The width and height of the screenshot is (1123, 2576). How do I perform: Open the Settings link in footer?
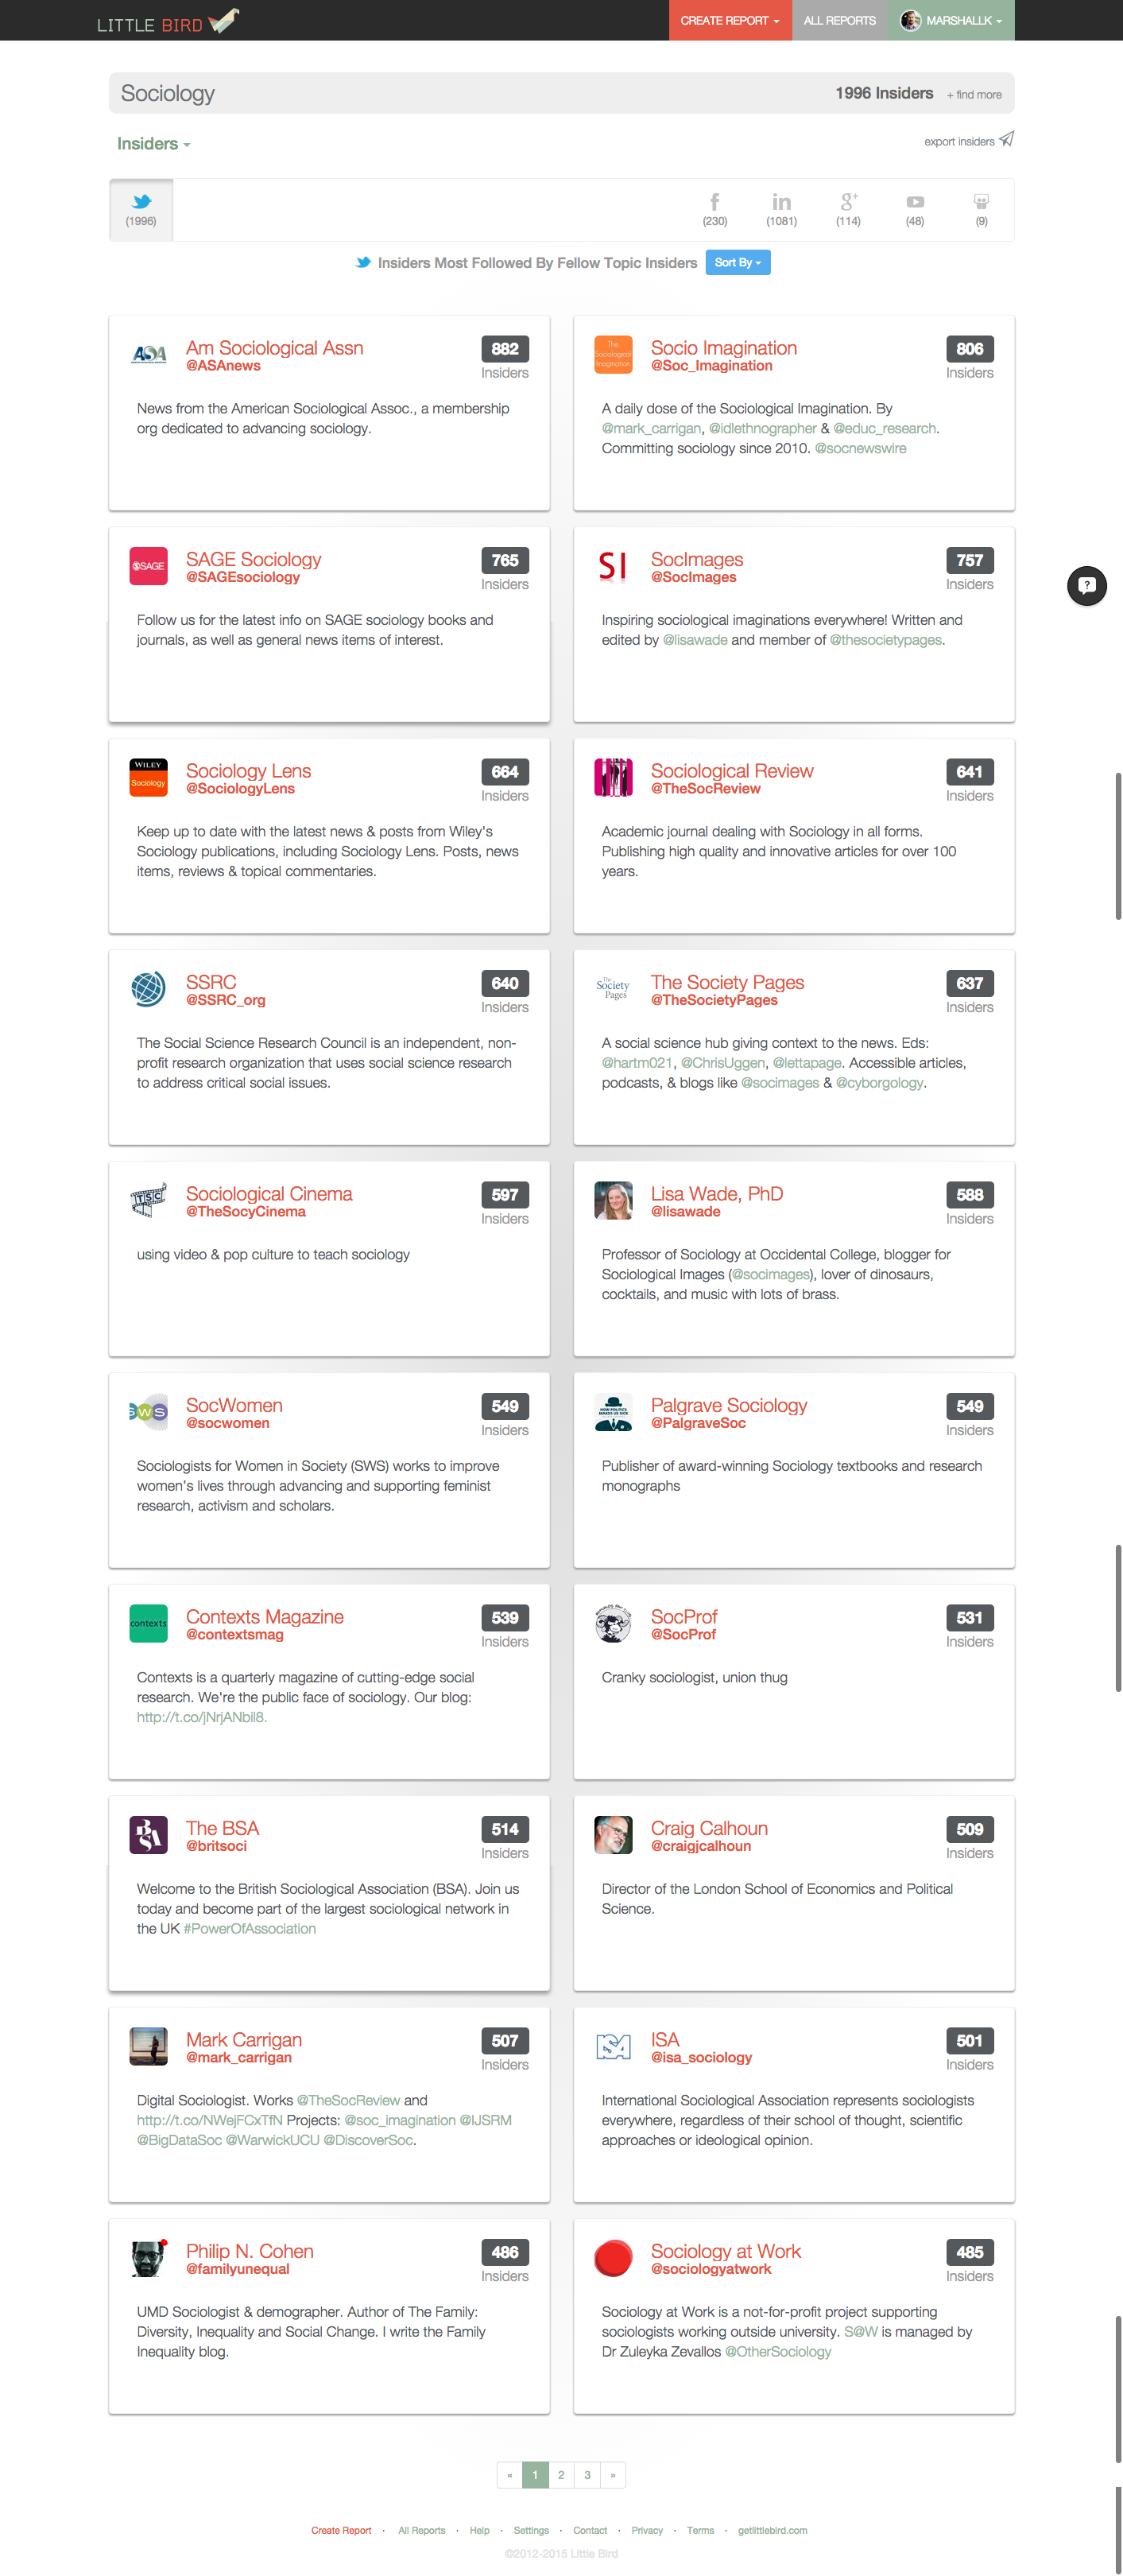[x=531, y=2530]
